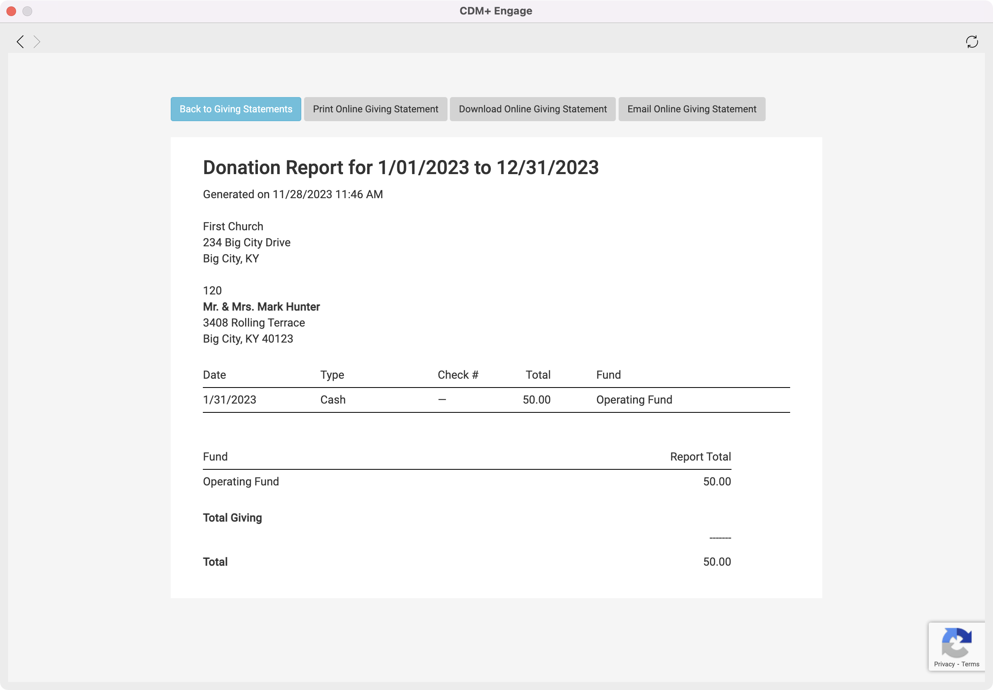Screen dimensions: 993x690
Task: Click the Total Giving label
Action: pos(232,518)
